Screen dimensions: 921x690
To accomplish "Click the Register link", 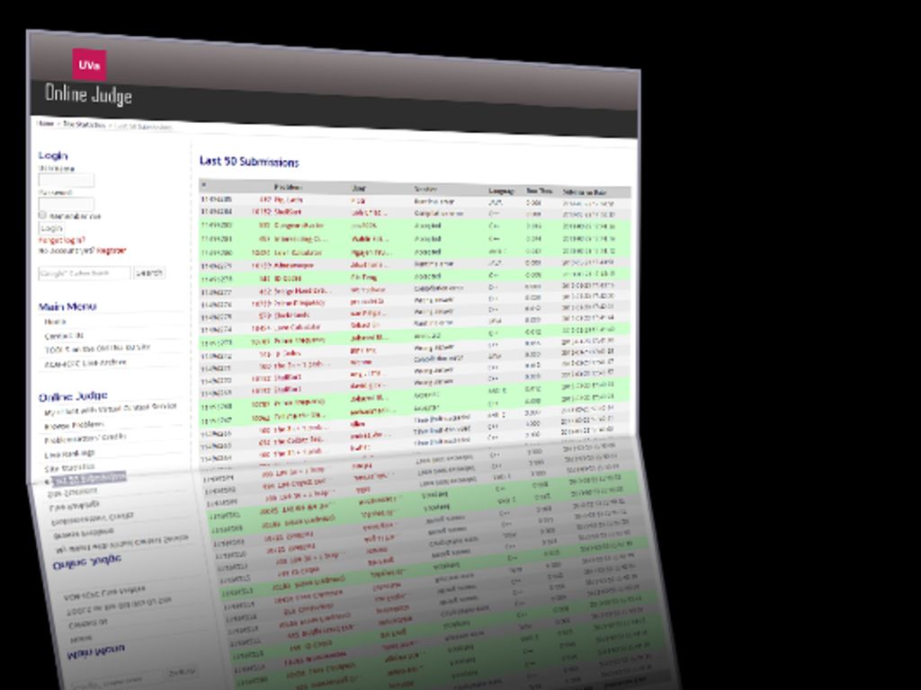I will (112, 251).
